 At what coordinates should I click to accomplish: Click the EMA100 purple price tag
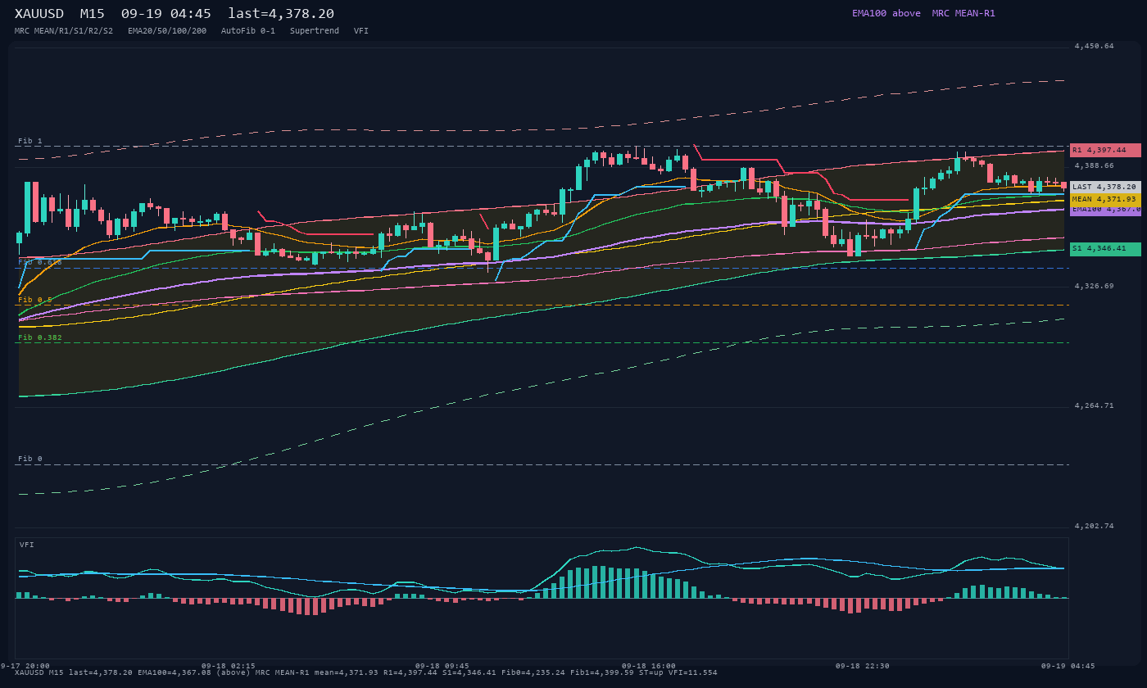[x=1105, y=210]
